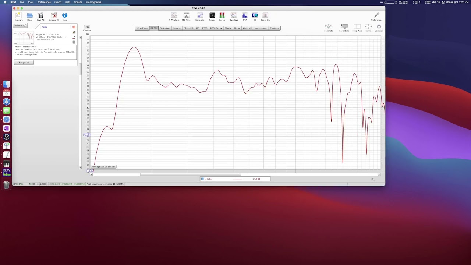Select the All SPL tab
This screenshot has width=471, height=265.
154,28
